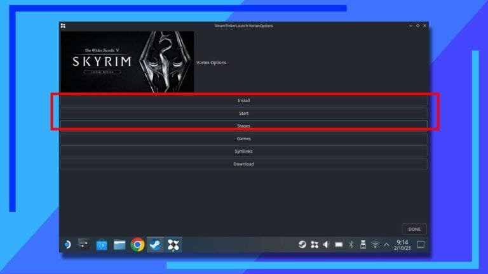Open System Settings from the taskbar

[x=83, y=244]
